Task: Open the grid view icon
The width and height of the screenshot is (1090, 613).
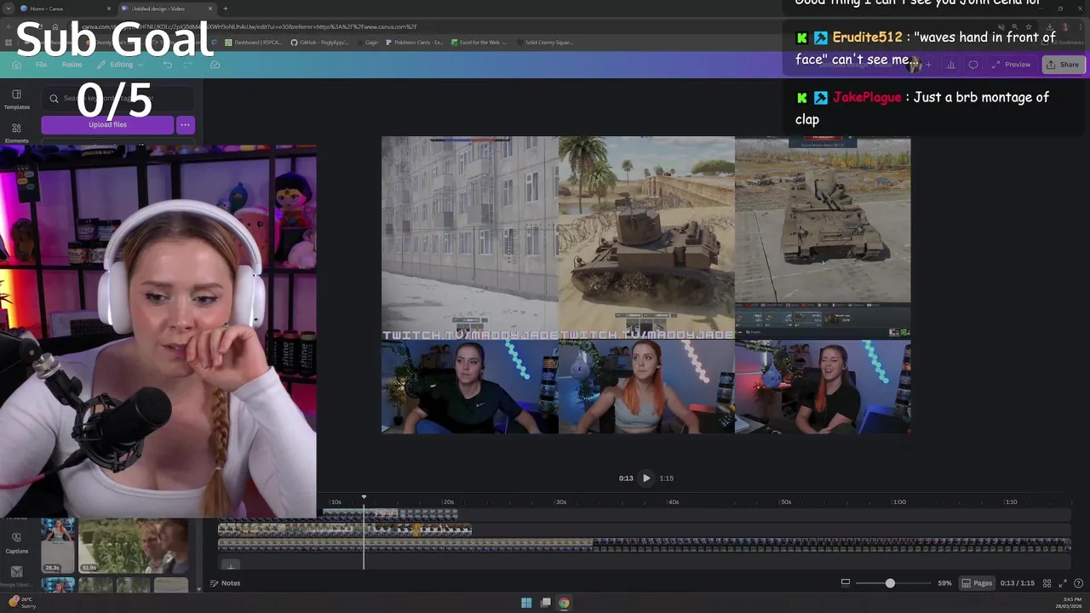Action: (1047, 583)
